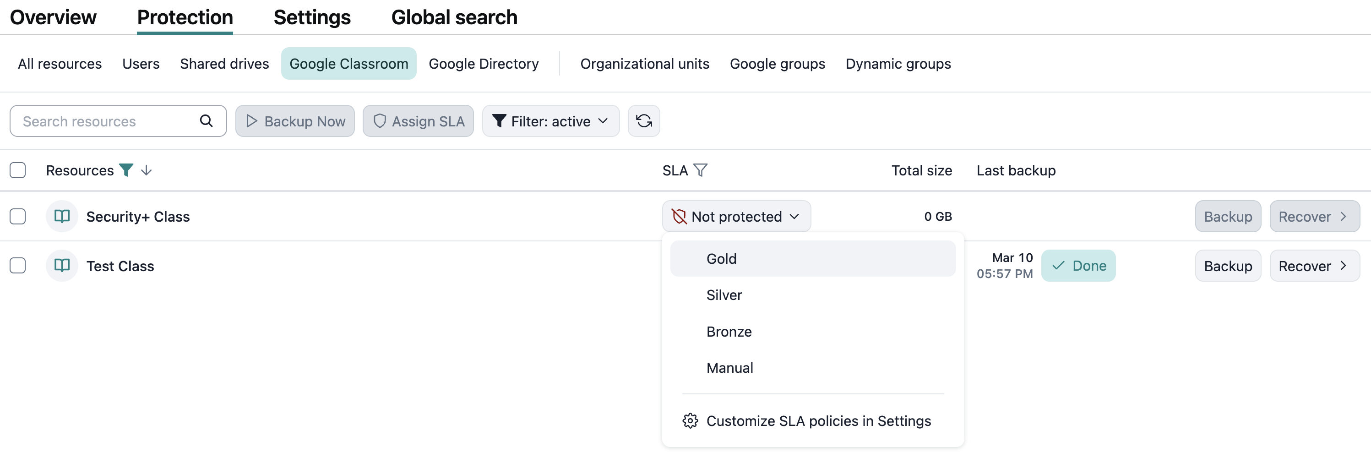Click the Security+ Class book icon
1371x458 pixels.
click(62, 216)
